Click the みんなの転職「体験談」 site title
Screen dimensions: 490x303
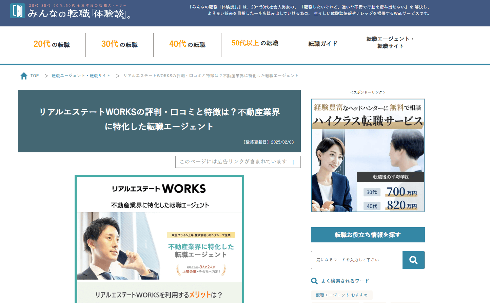coord(79,14)
